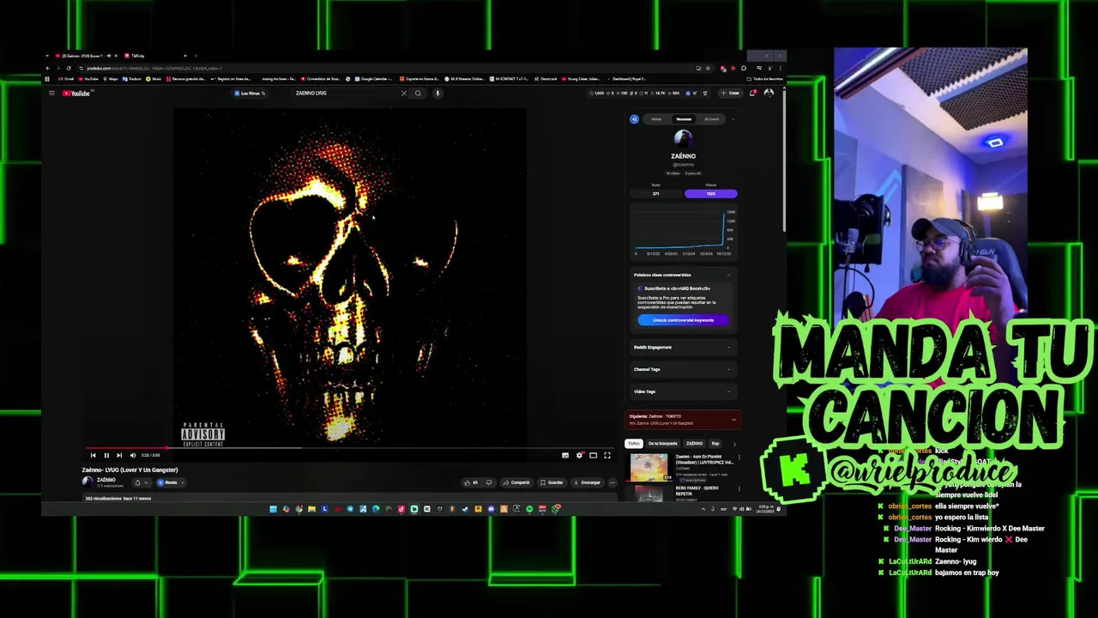The image size is (1098, 618).
Task: Toggle subtitles on the player
Action: click(x=564, y=456)
